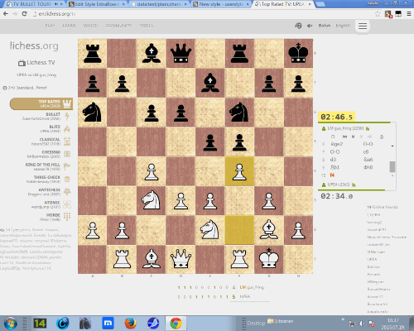Viewport: 414px width, 331px height.
Task: Open the TOOLS menu
Action: (147, 26)
